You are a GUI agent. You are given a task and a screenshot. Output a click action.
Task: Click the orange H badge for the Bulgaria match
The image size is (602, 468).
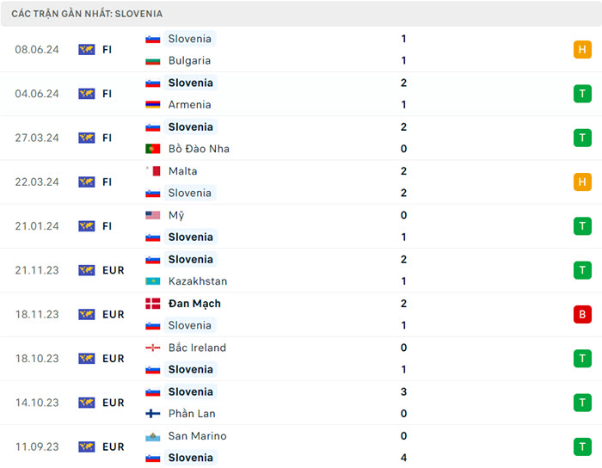(x=582, y=50)
